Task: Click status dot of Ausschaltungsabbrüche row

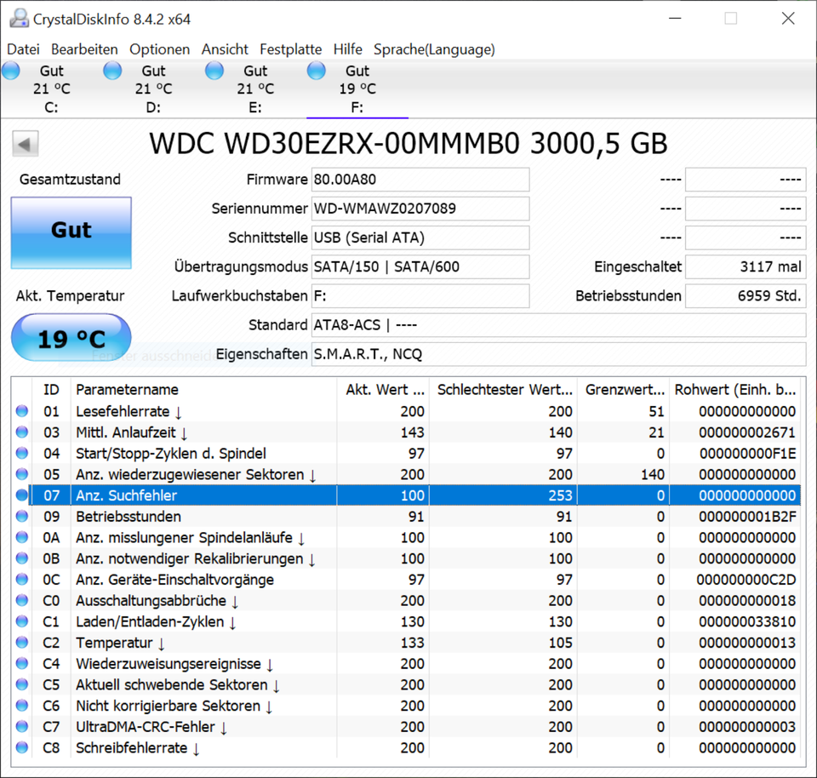Action: pyautogui.click(x=22, y=600)
